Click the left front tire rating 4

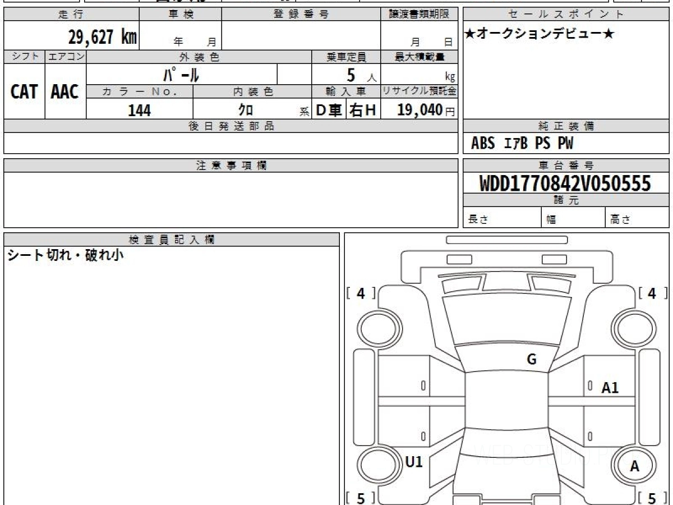click(361, 293)
